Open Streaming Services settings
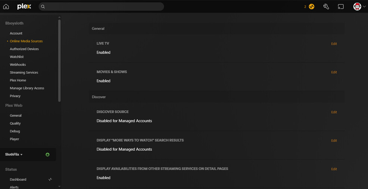The width and height of the screenshot is (368, 189). (x=24, y=72)
